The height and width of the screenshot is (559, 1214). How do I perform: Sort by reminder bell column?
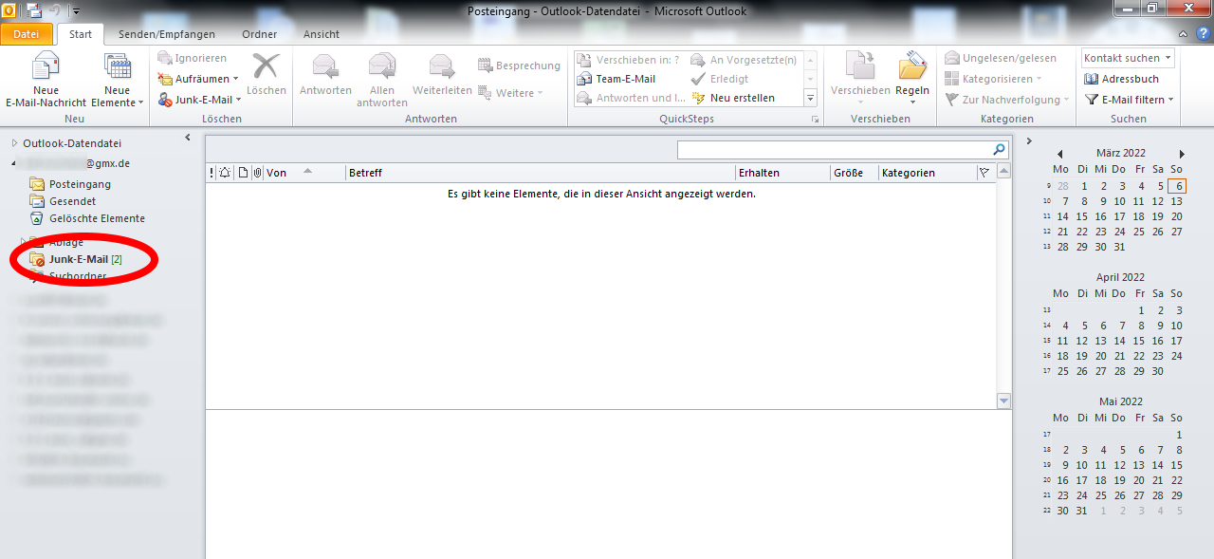point(225,173)
